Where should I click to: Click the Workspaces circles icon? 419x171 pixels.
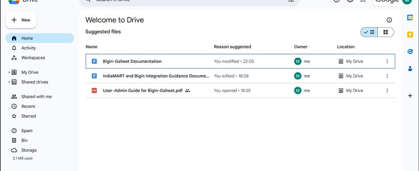click(x=14, y=58)
